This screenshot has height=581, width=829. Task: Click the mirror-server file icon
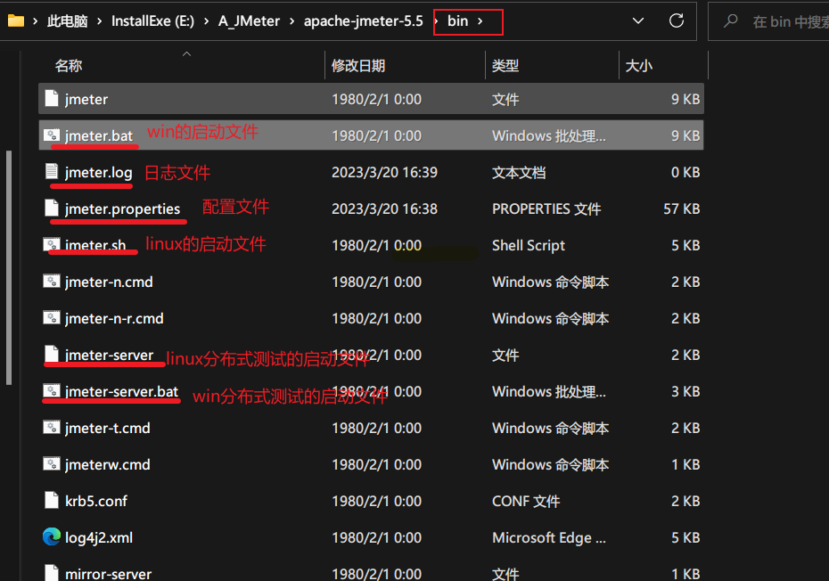click(52, 573)
